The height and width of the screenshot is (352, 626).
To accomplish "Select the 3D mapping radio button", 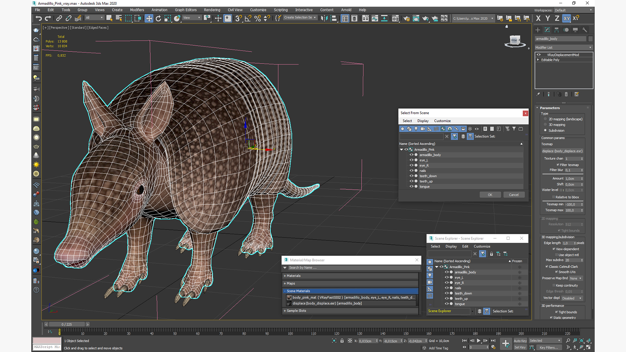I will pyautogui.click(x=545, y=125).
